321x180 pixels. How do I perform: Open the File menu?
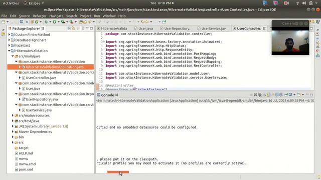pyautogui.click(x=4, y=16)
